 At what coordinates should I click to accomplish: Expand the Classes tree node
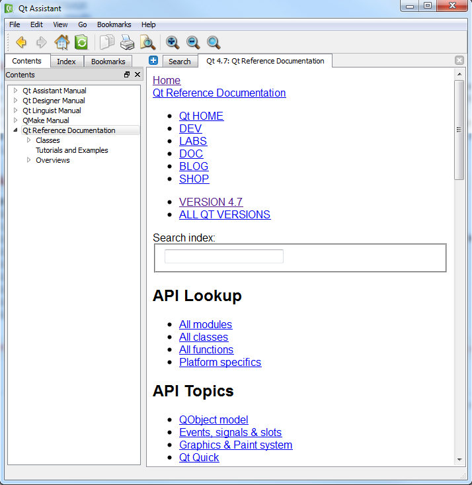click(x=28, y=140)
